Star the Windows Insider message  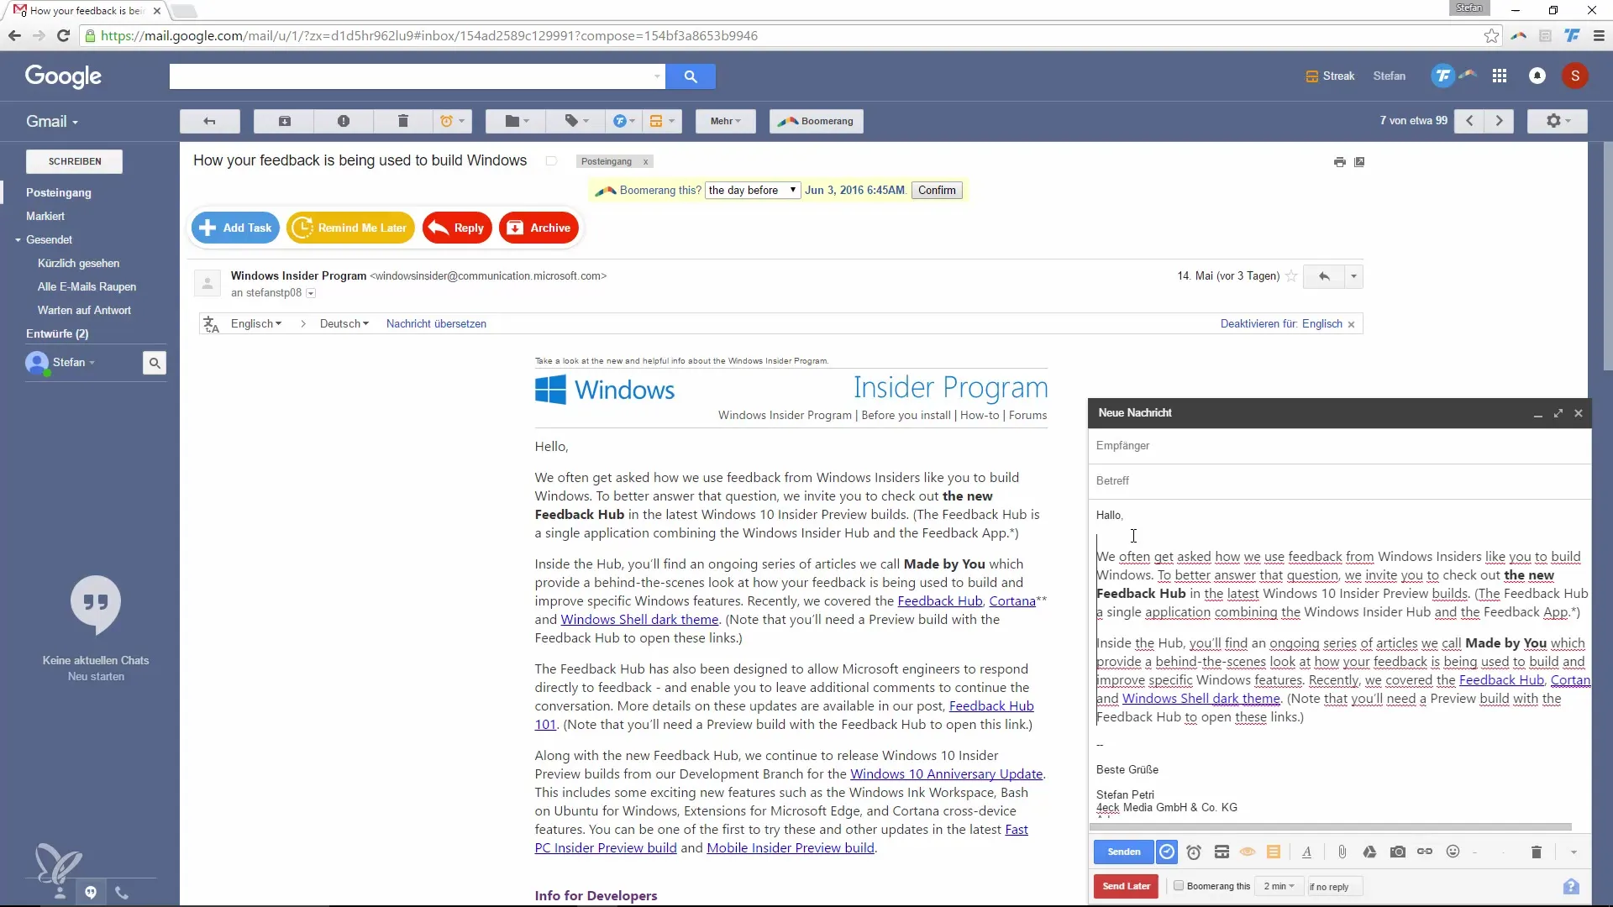(1291, 276)
